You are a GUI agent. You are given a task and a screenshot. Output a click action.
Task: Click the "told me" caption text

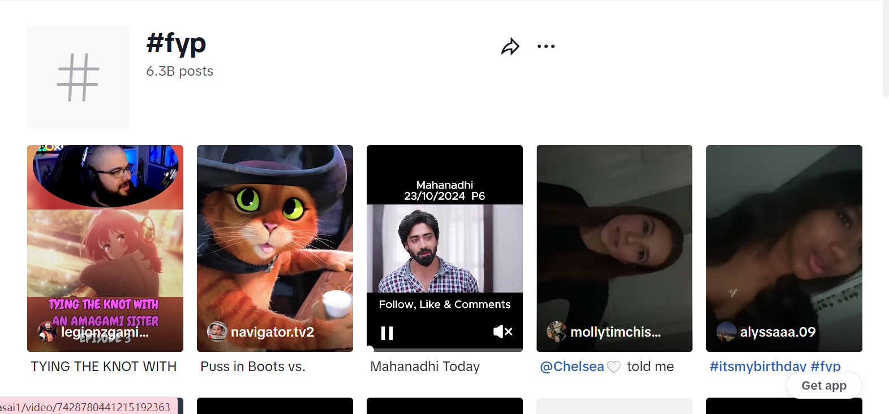[650, 367]
